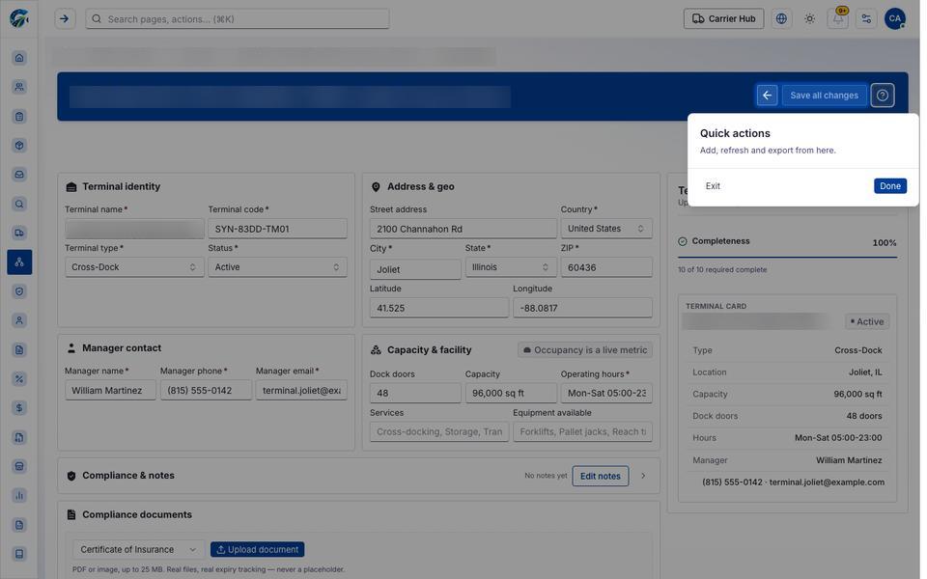This screenshot has width=927, height=579.
Task: Open the Status dropdown showing Active
Action: point(277,267)
